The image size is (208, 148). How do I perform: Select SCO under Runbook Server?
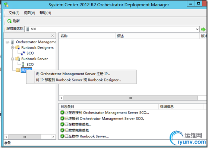30,65
